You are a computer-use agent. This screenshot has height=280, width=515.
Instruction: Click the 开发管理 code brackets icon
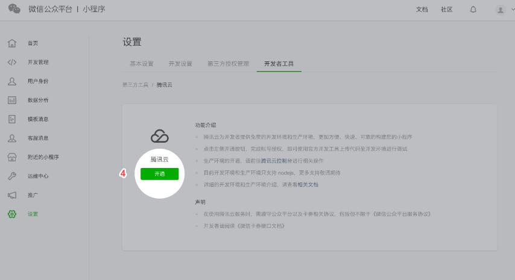[x=11, y=62]
